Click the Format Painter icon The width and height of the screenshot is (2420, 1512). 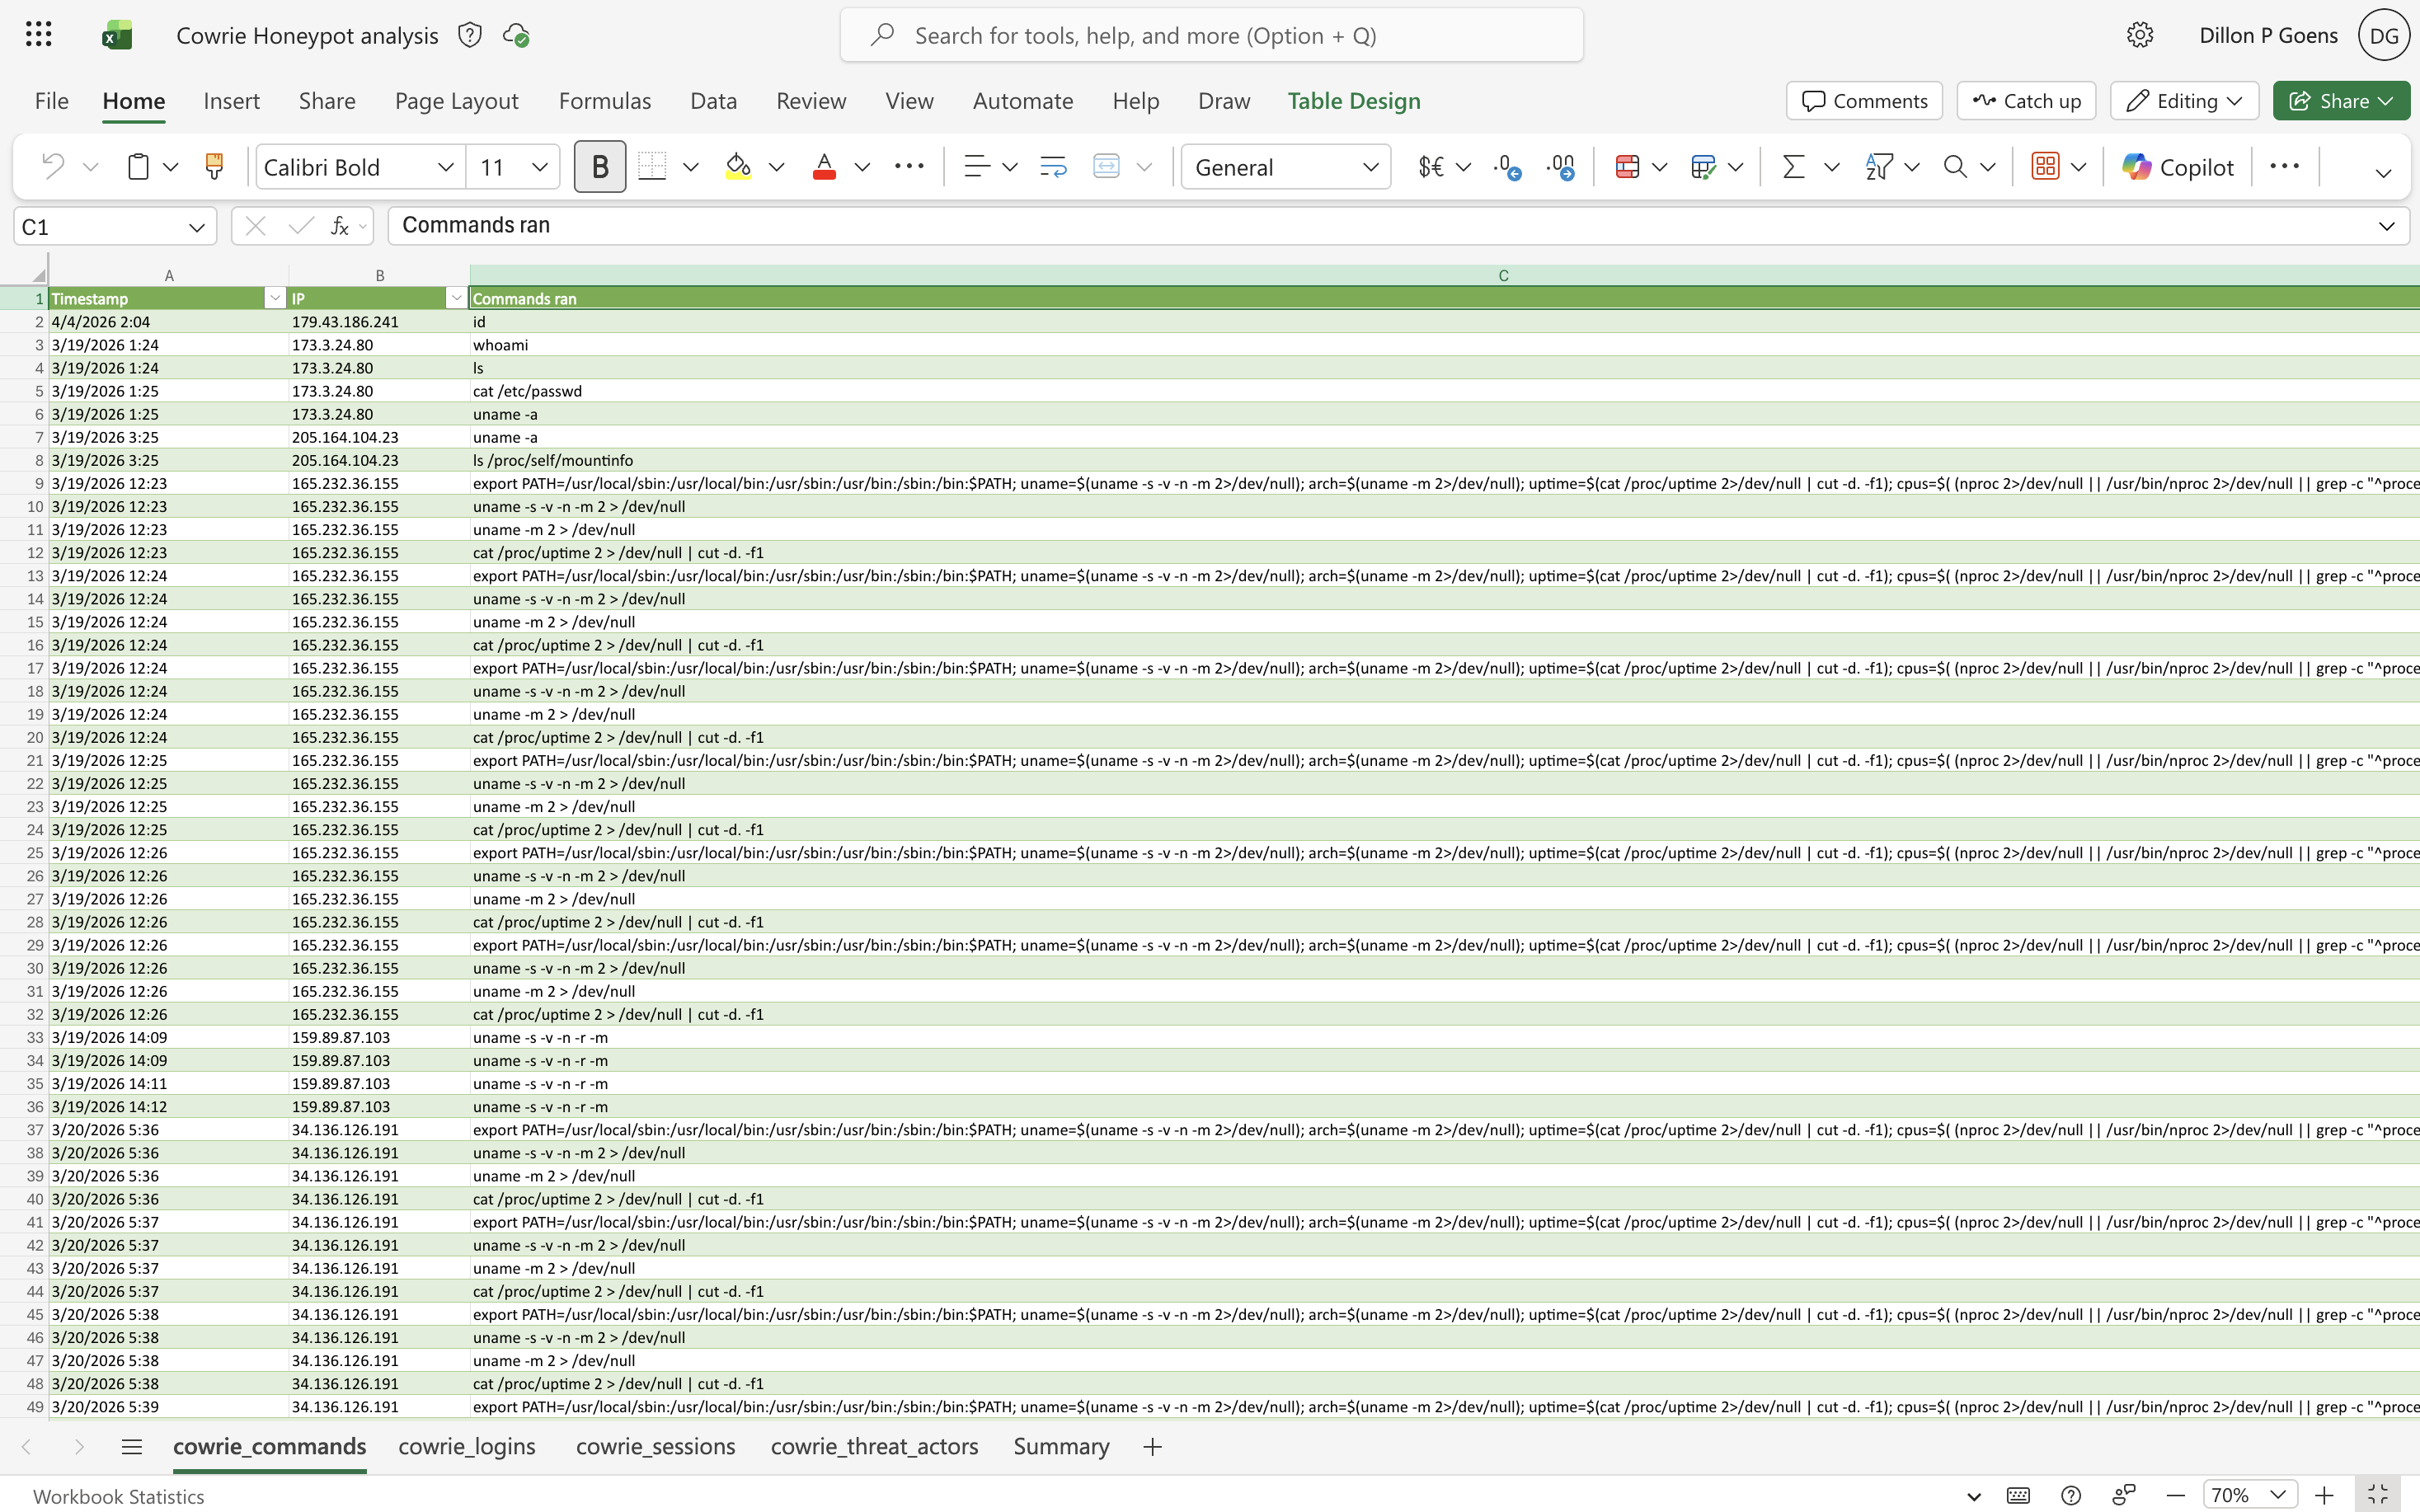[x=213, y=166]
